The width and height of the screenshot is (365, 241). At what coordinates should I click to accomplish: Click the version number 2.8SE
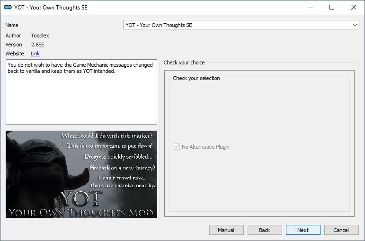coord(38,45)
